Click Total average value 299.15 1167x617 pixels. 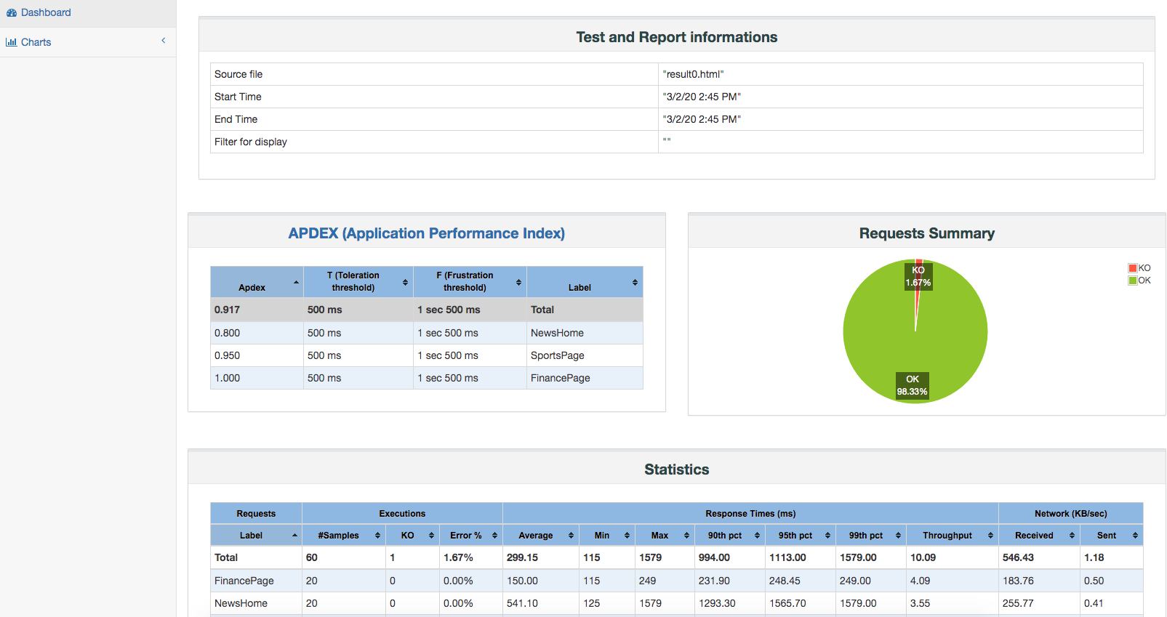[522, 557]
